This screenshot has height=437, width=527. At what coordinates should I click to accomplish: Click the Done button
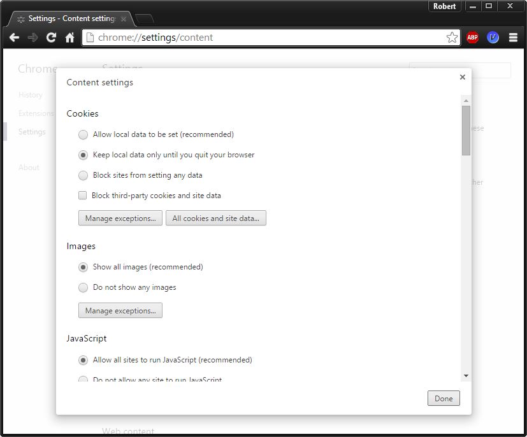443,399
